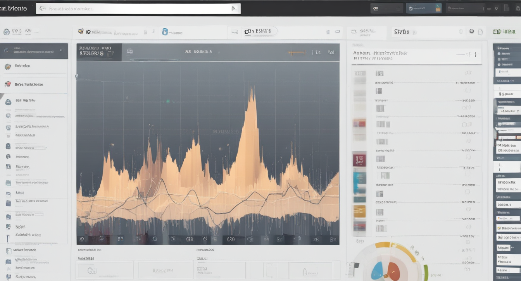Click the submit arrow at the search bar's right end

234,8
